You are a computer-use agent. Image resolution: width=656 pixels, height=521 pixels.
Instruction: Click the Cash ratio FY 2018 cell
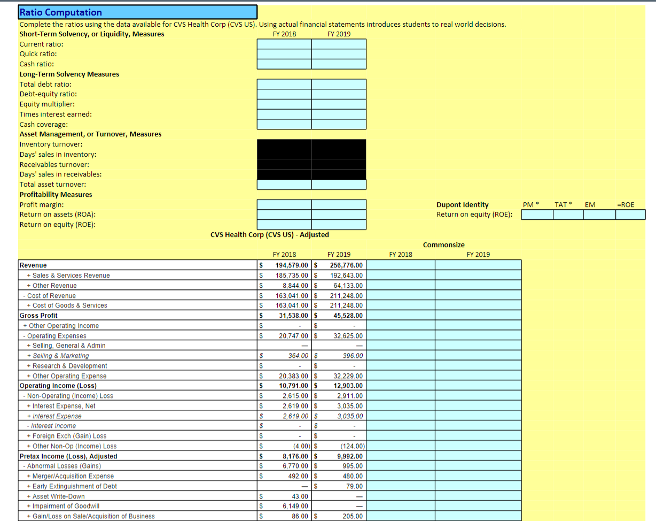(284, 64)
